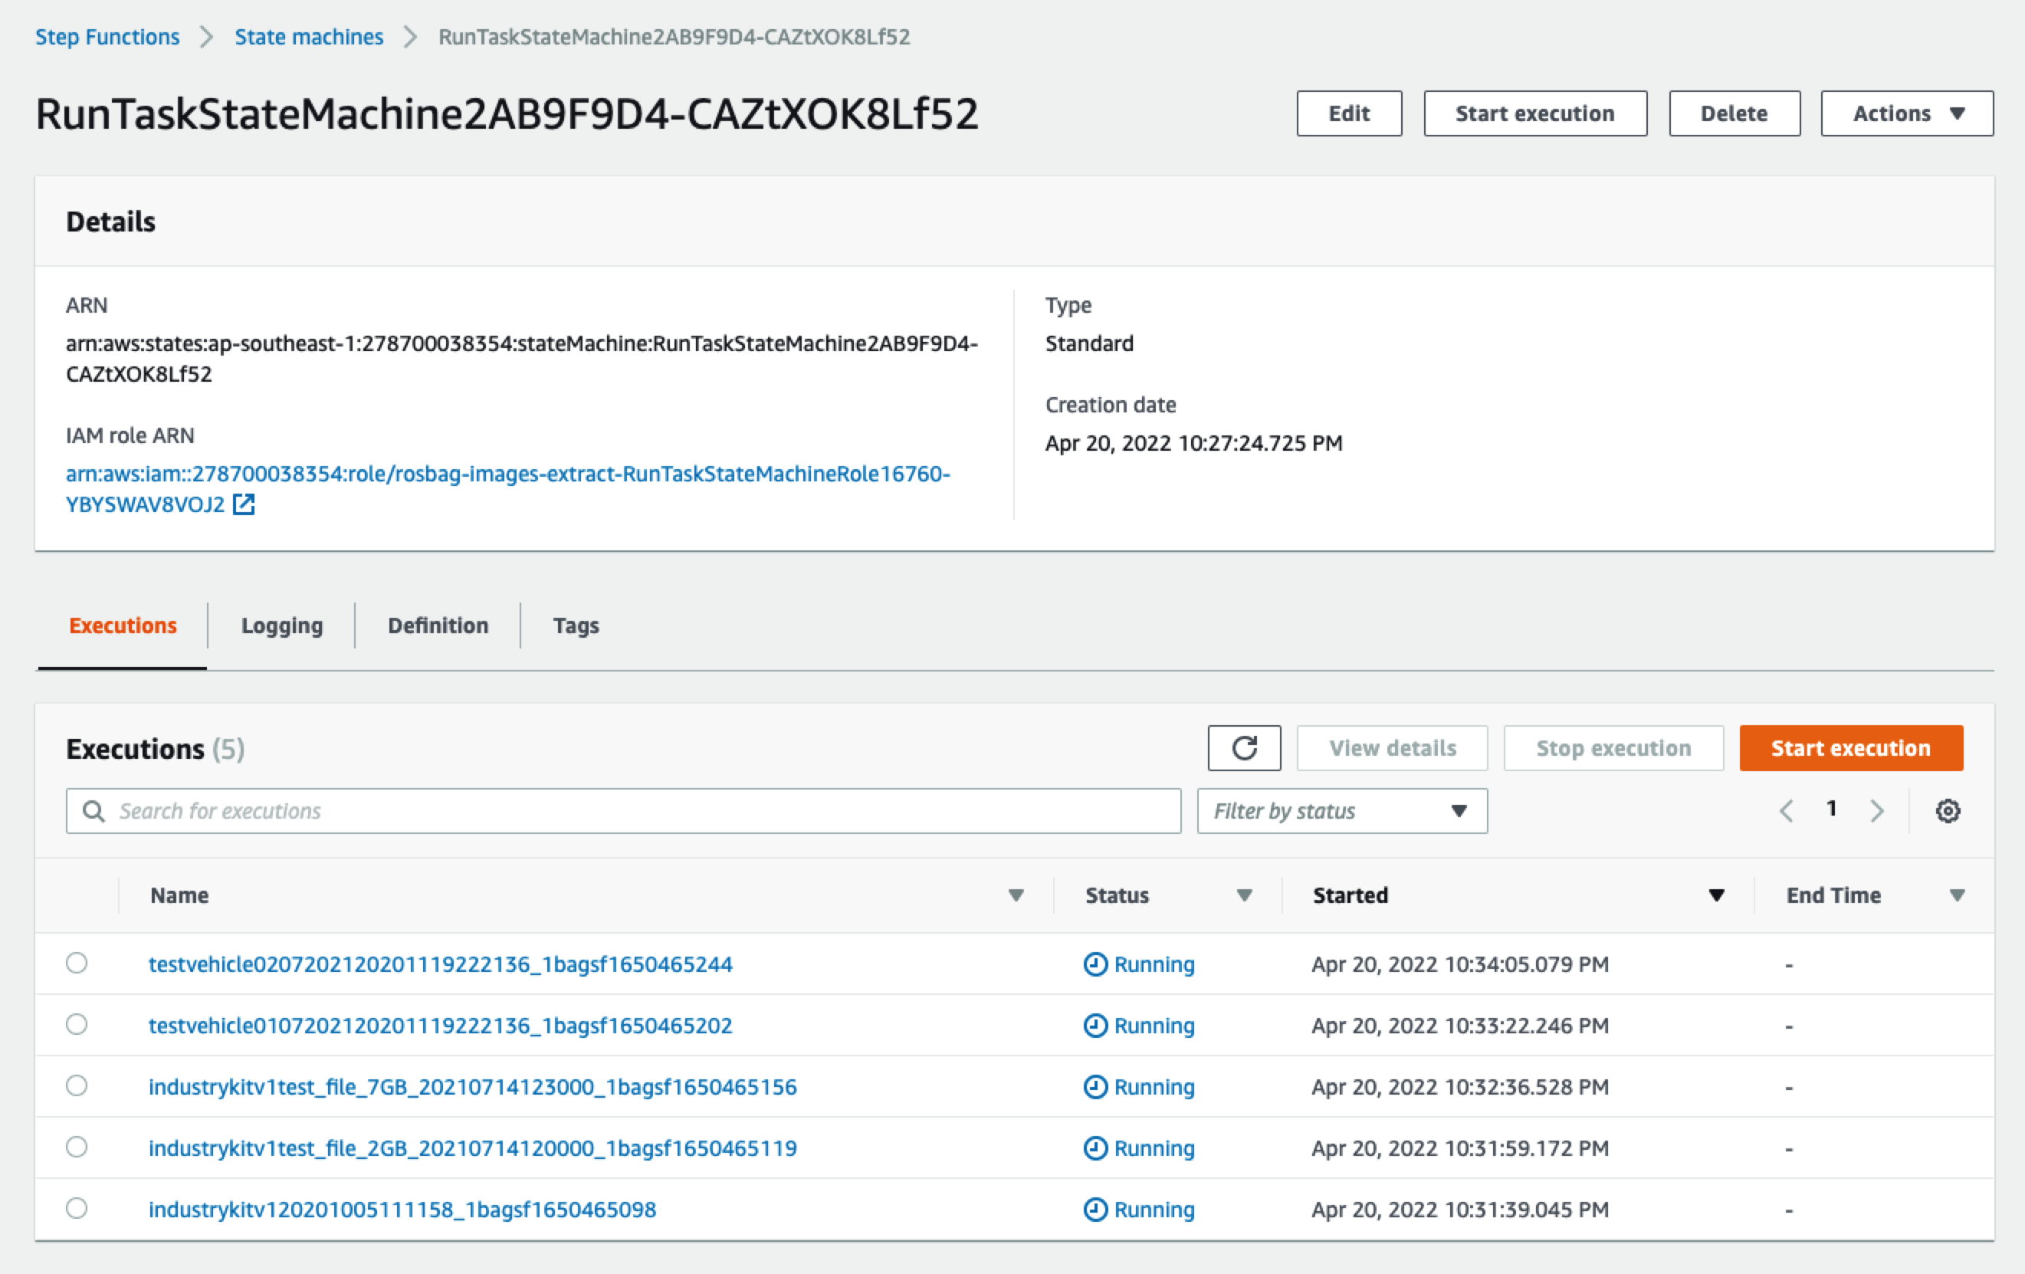Click the state machine ARN text
This screenshot has height=1274, width=2025.
(x=521, y=359)
